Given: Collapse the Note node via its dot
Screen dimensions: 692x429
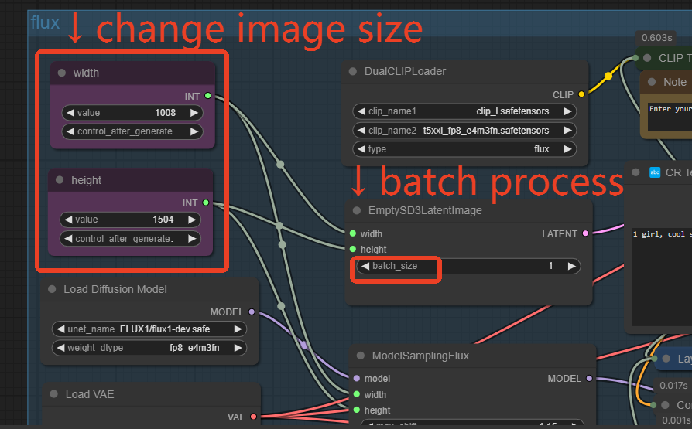Looking at the screenshot, I should (x=652, y=82).
